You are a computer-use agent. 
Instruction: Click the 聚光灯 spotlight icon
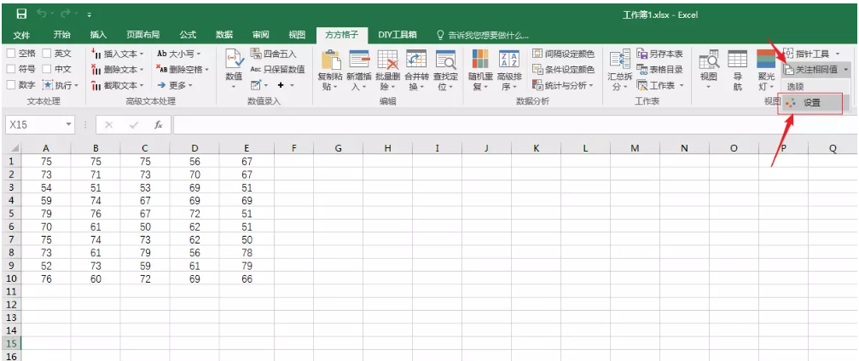click(x=768, y=60)
